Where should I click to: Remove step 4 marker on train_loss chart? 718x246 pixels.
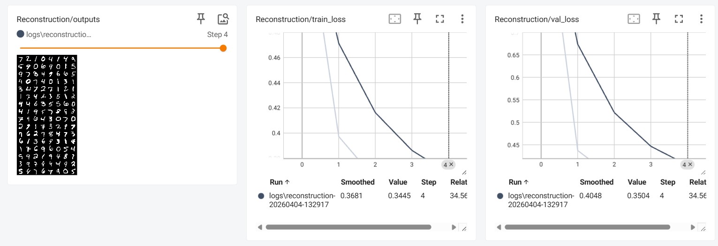451,164
